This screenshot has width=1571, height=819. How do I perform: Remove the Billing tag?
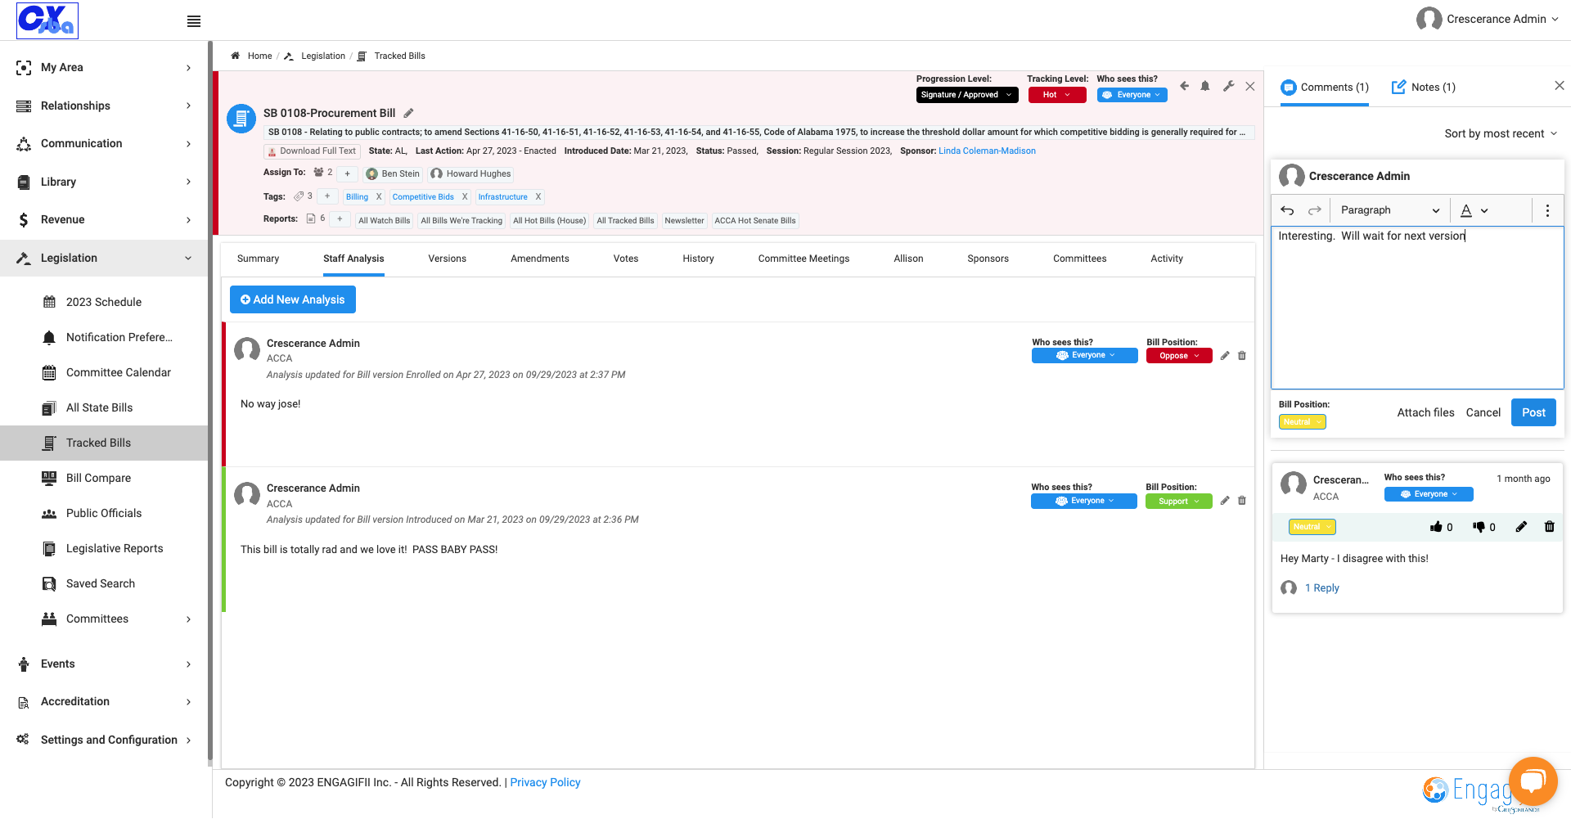pyautogui.click(x=379, y=197)
